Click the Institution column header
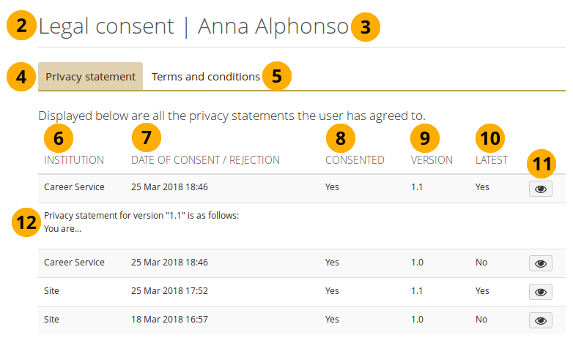The image size is (573, 343). tap(74, 160)
